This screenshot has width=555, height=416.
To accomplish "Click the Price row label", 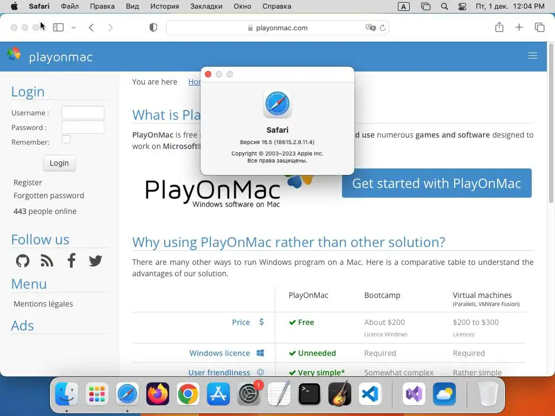I will [x=241, y=322].
